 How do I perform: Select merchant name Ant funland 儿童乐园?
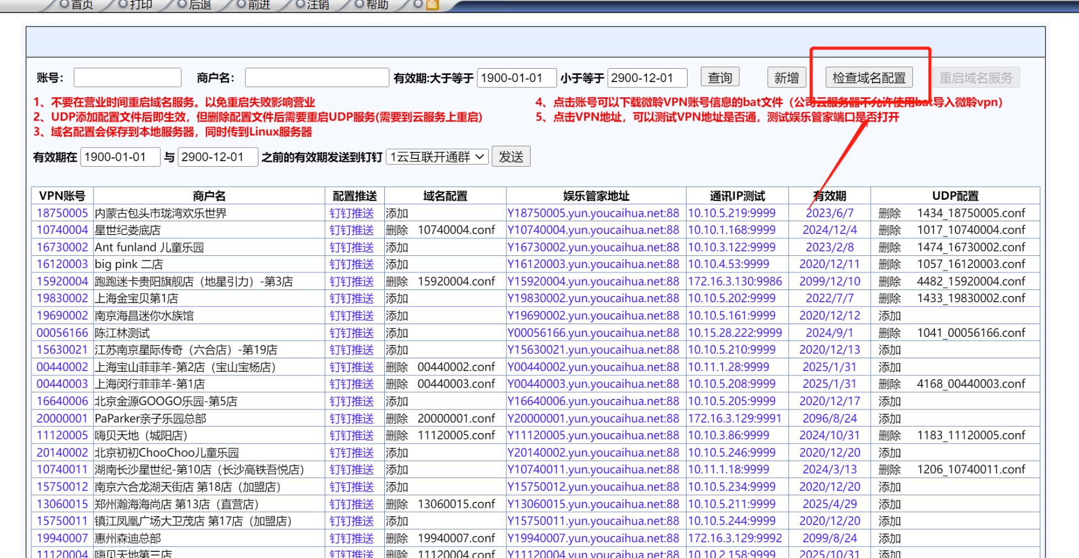tap(149, 247)
